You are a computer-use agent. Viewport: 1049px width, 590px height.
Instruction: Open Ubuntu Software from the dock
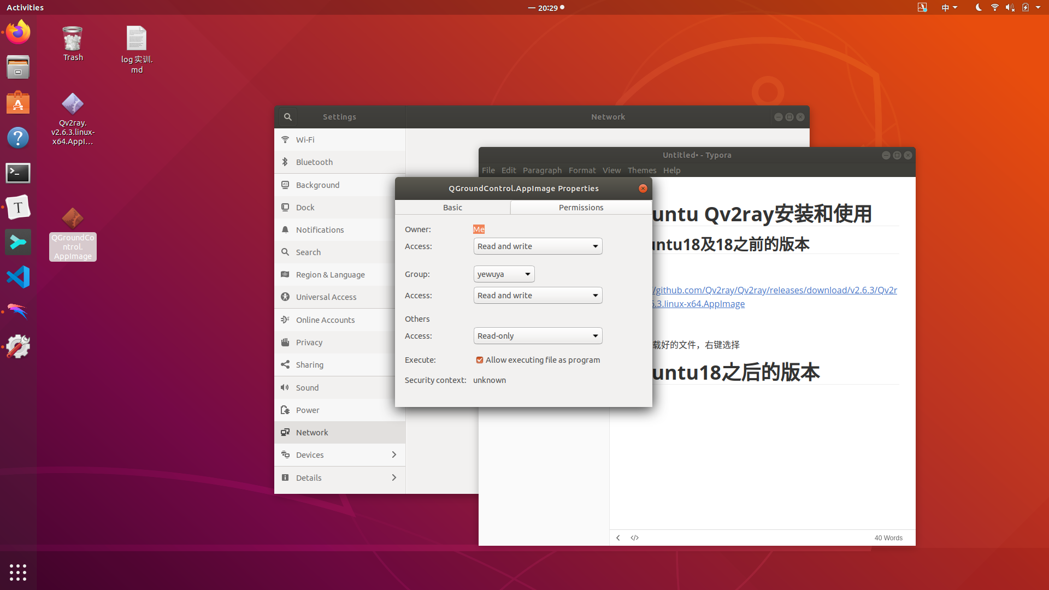pos(18,103)
